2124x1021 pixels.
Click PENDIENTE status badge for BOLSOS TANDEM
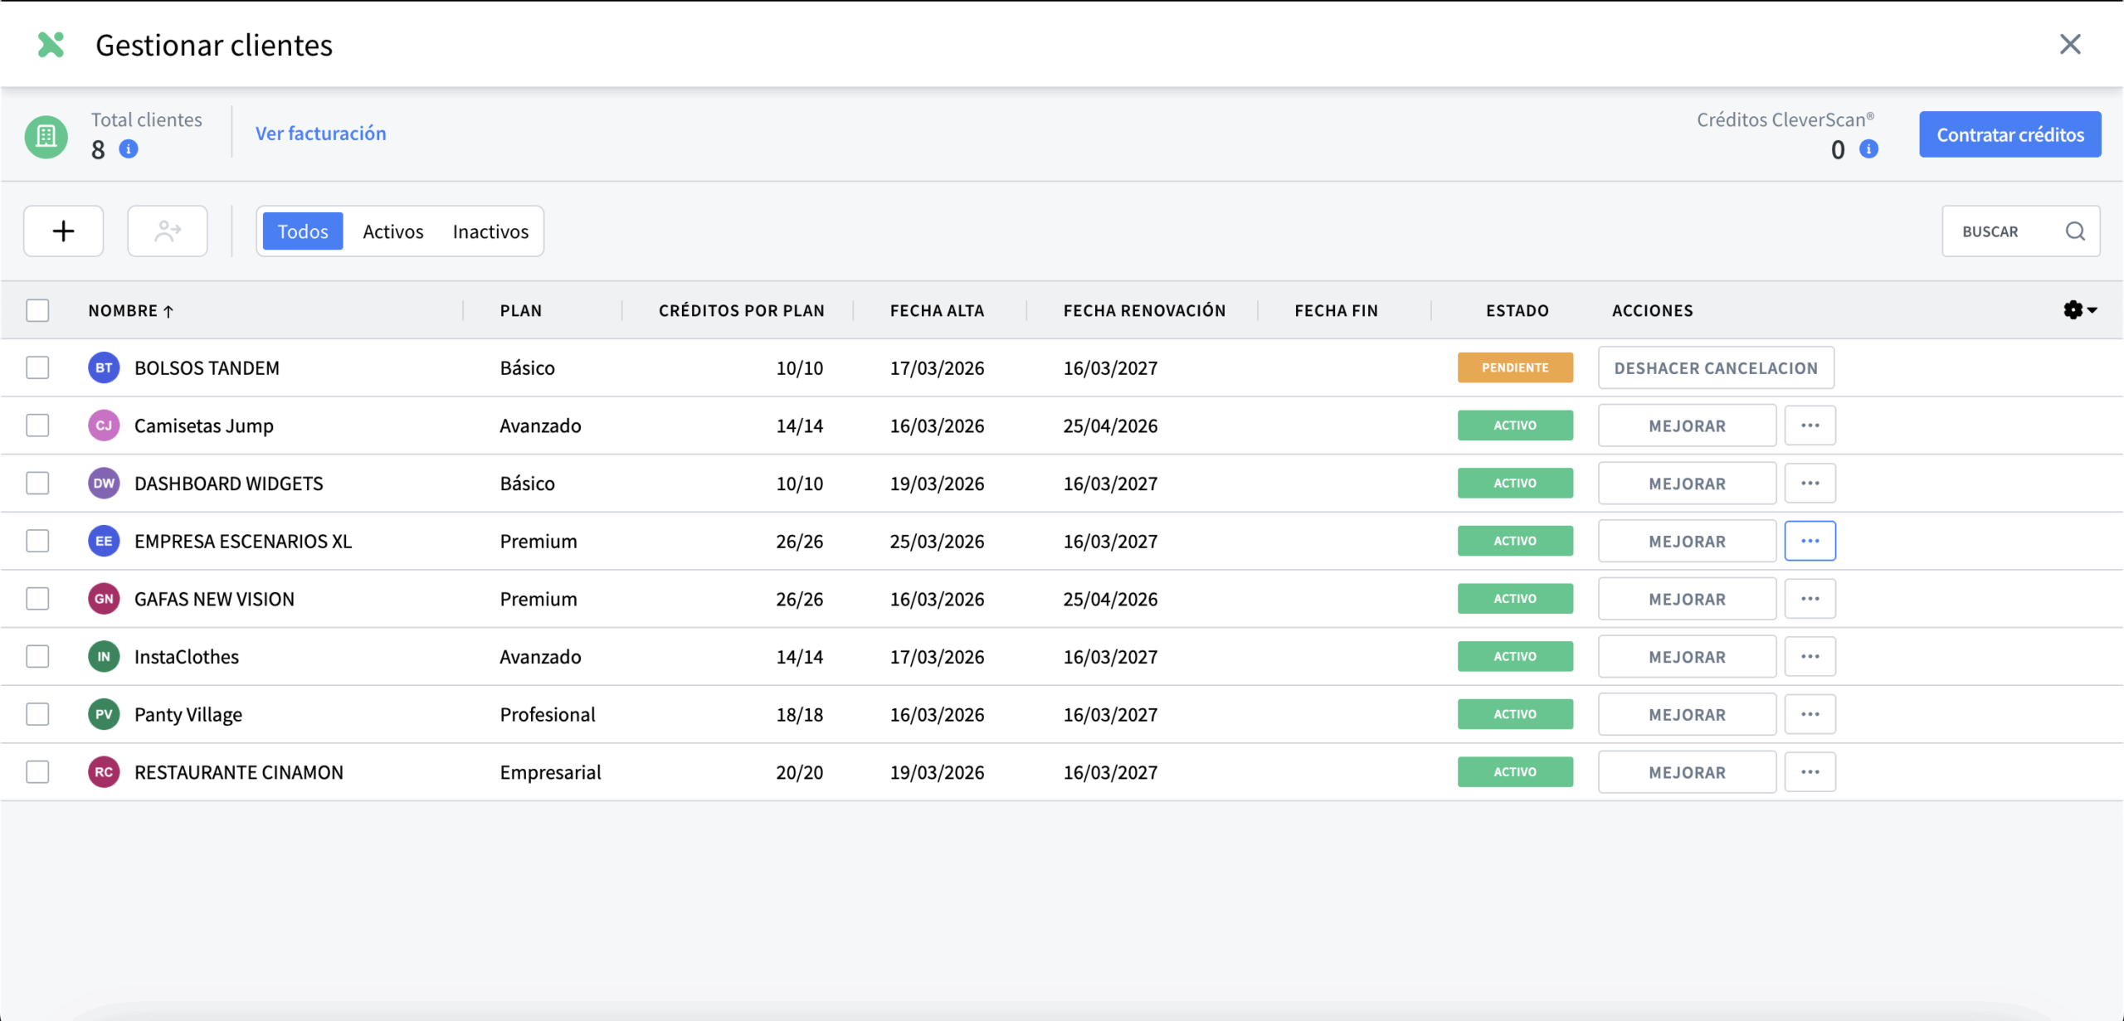tap(1514, 367)
